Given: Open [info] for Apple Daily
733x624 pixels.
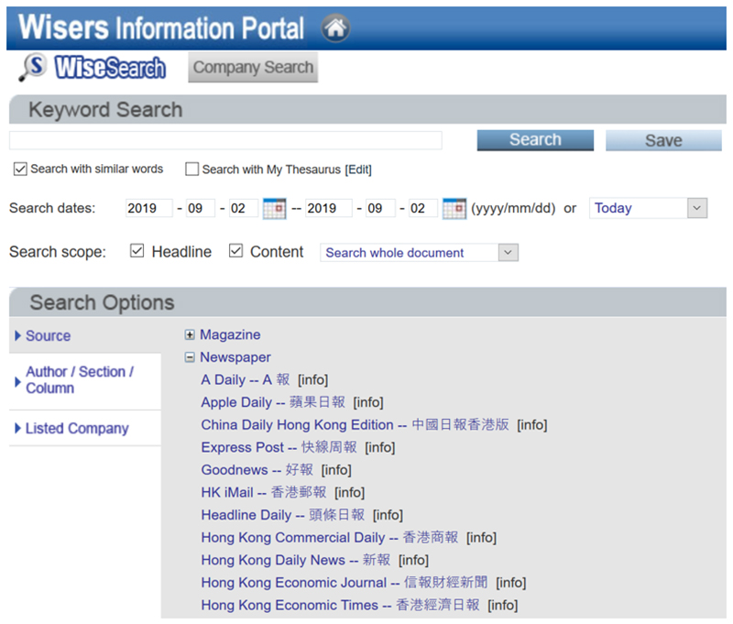Looking at the screenshot, I should 368,402.
